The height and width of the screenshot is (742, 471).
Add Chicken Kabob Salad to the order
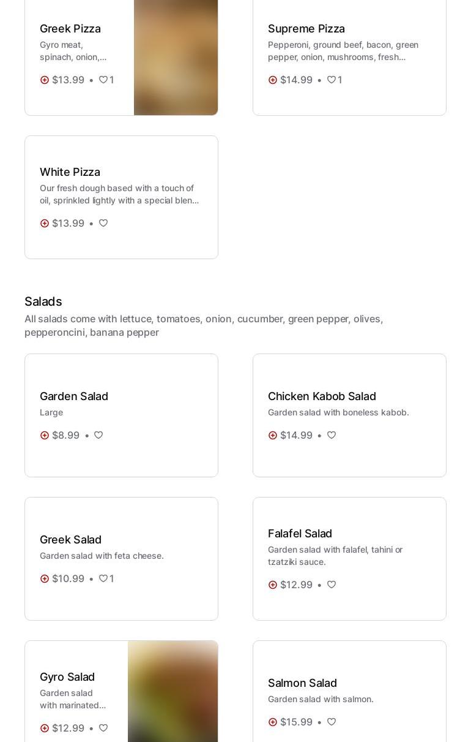[x=273, y=435]
